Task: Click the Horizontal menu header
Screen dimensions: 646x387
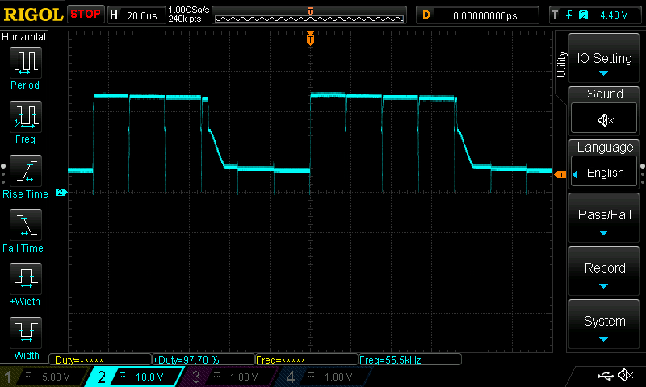Action: pyautogui.click(x=24, y=37)
